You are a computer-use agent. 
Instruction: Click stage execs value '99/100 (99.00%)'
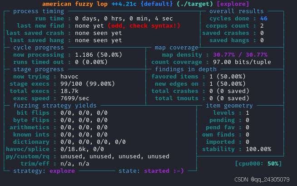tap(88, 84)
